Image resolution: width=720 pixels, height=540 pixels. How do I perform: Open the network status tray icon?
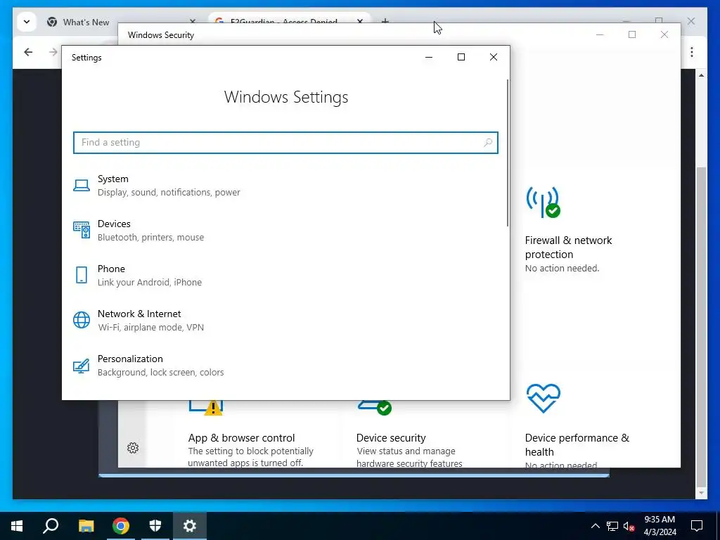(x=612, y=526)
